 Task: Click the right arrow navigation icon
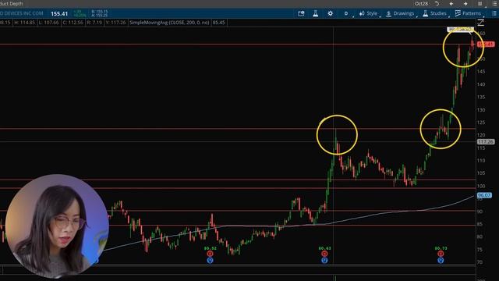tap(465, 4)
